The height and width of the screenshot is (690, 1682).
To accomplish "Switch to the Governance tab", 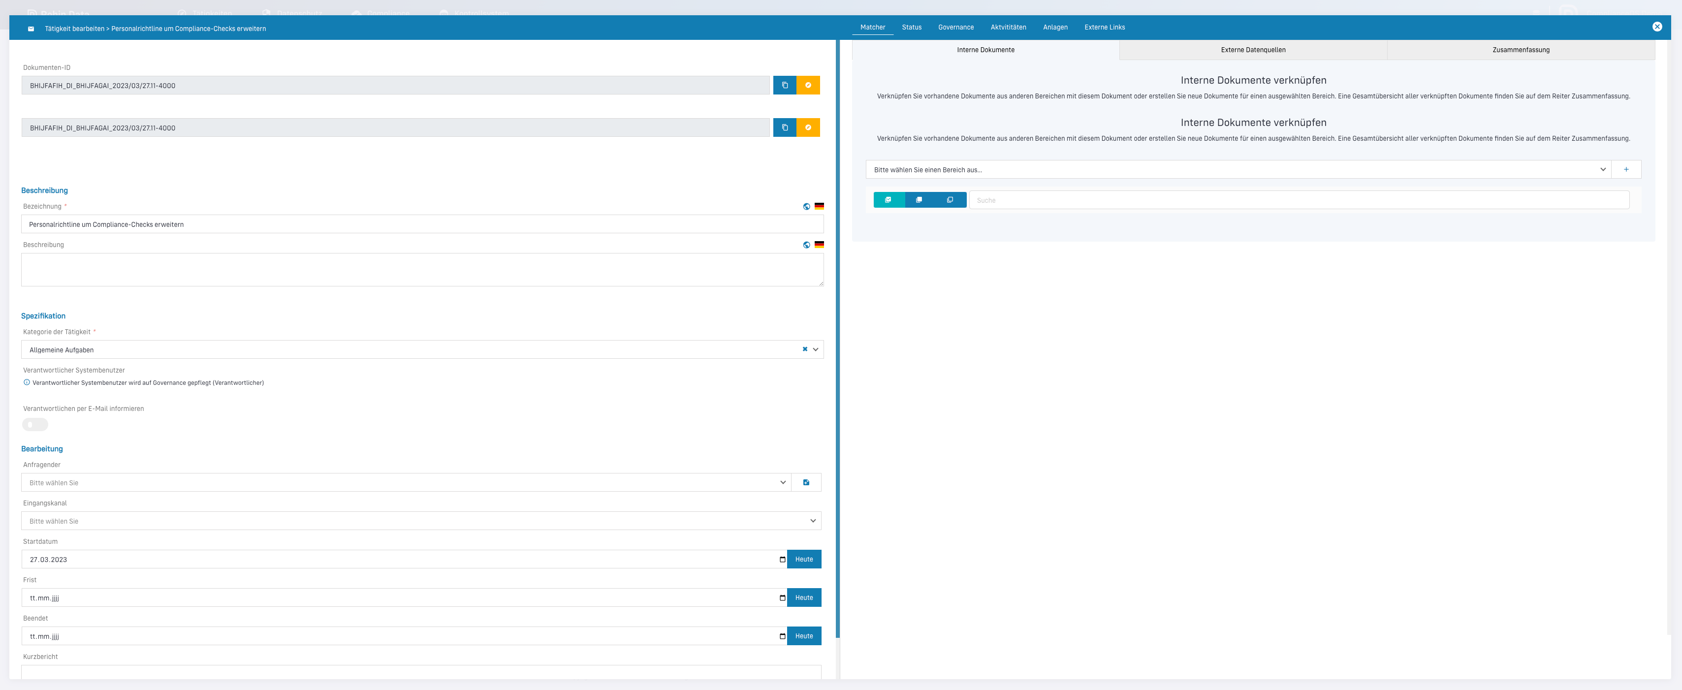I will click(955, 28).
